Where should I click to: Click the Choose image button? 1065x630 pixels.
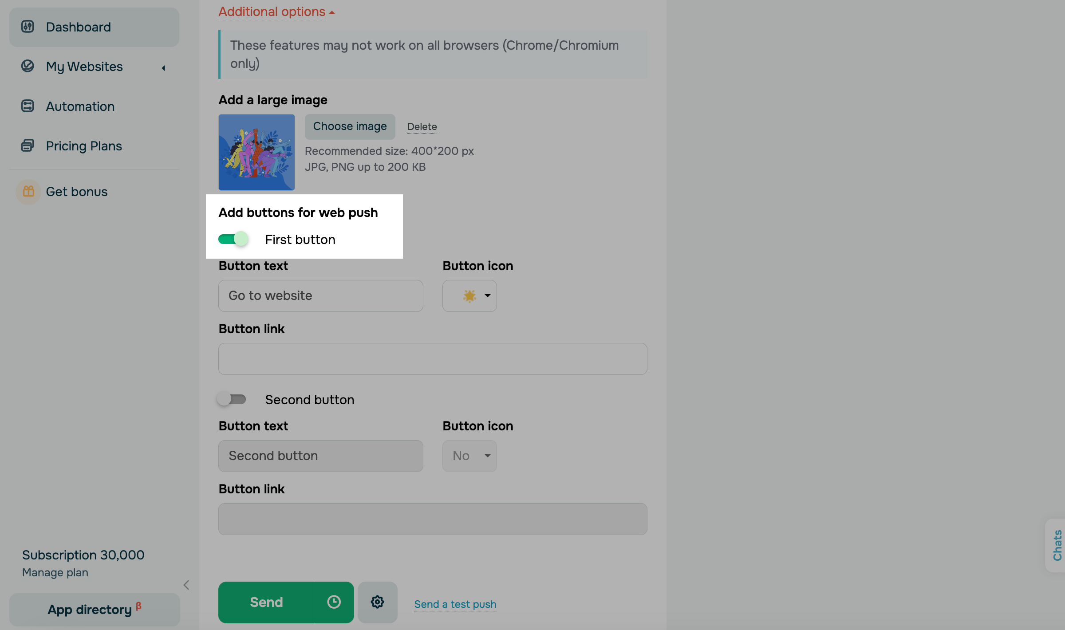tap(350, 126)
